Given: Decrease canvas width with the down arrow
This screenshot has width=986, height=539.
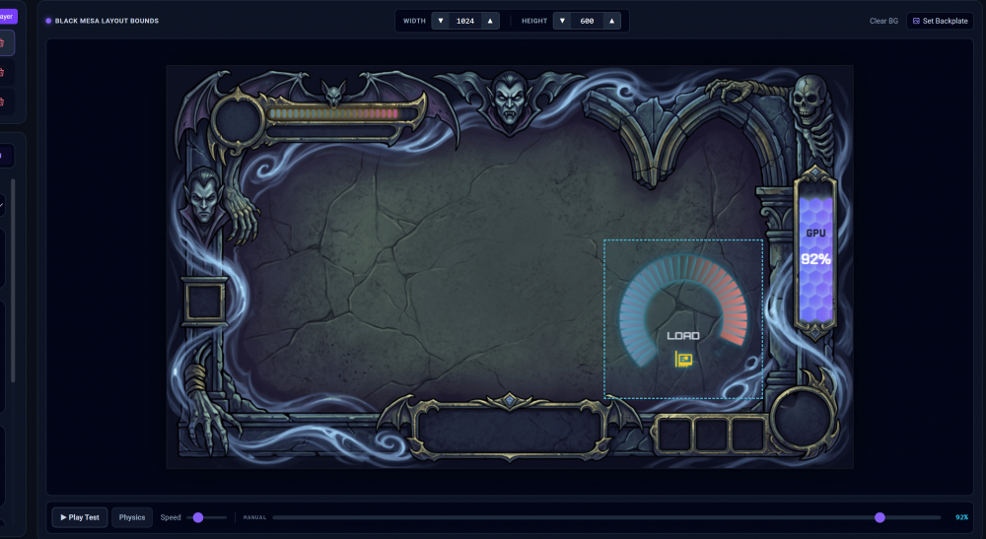Looking at the screenshot, I should 441,21.
